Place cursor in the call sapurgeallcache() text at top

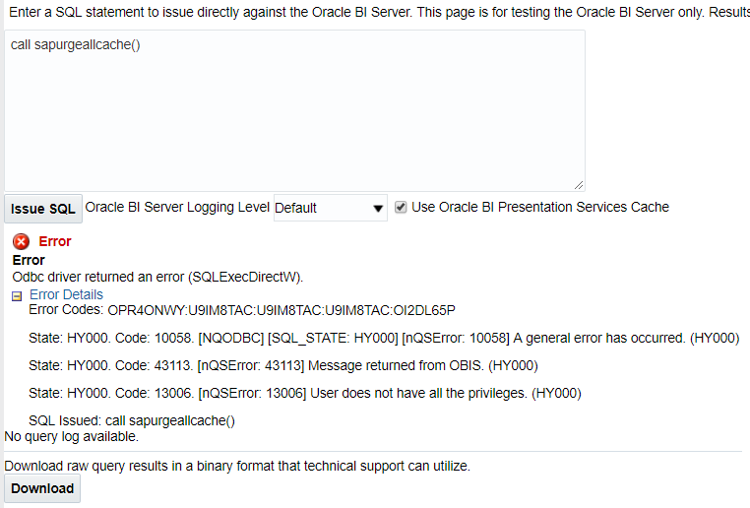pos(75,45)
